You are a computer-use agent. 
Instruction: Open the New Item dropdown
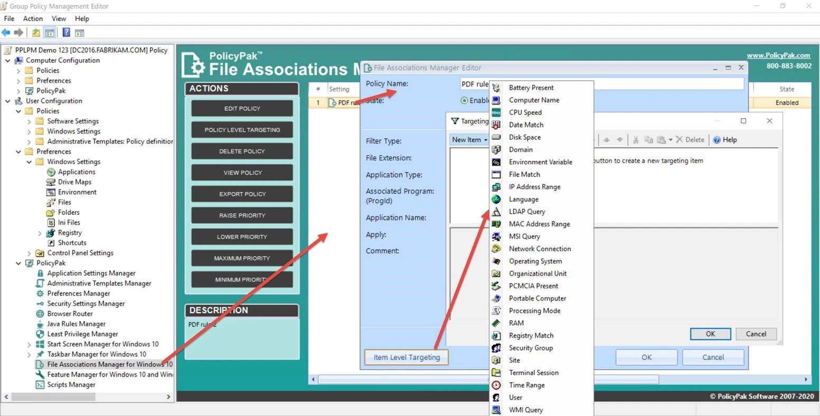coord(469,140)
